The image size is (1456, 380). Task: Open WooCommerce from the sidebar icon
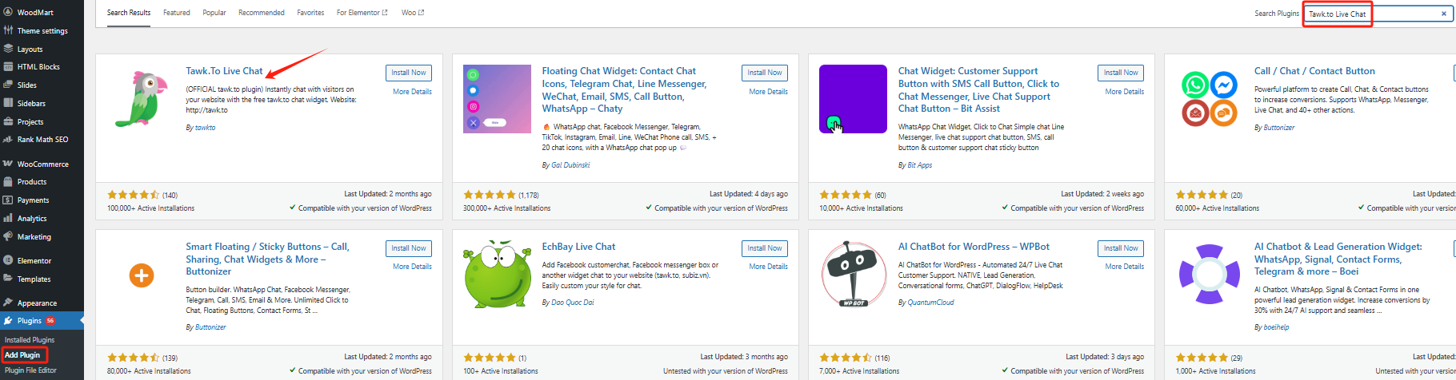[8, 164]
